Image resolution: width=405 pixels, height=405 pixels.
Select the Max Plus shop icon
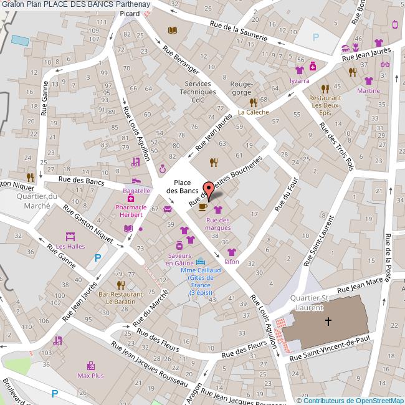pos(90,366)
